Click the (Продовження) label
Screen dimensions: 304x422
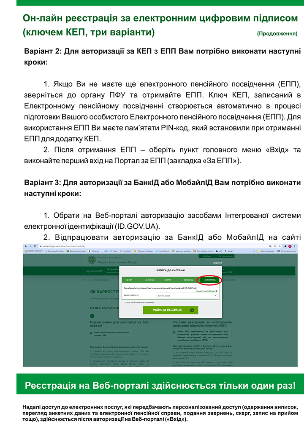coord(277,34)
